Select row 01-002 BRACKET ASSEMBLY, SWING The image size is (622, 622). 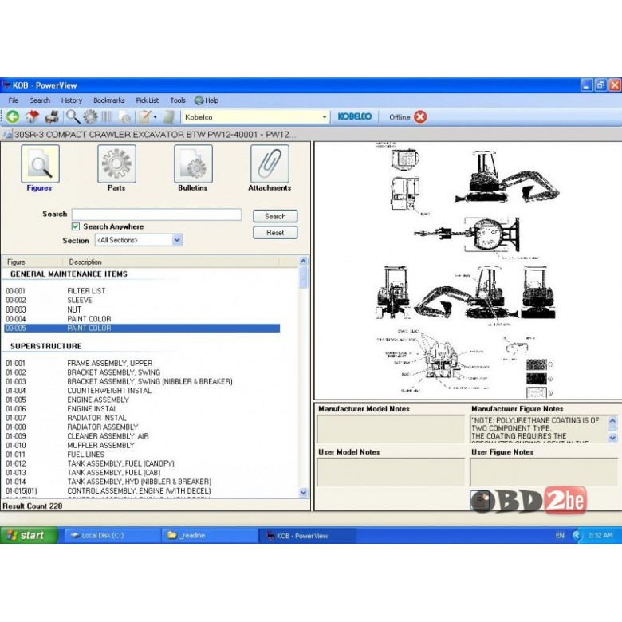pos(142,372)
